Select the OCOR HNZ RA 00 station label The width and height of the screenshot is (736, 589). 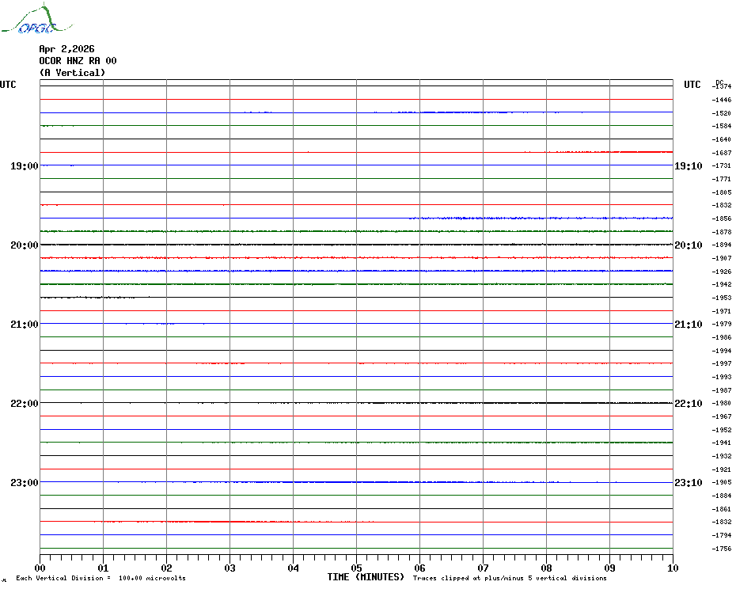[78, 61]
